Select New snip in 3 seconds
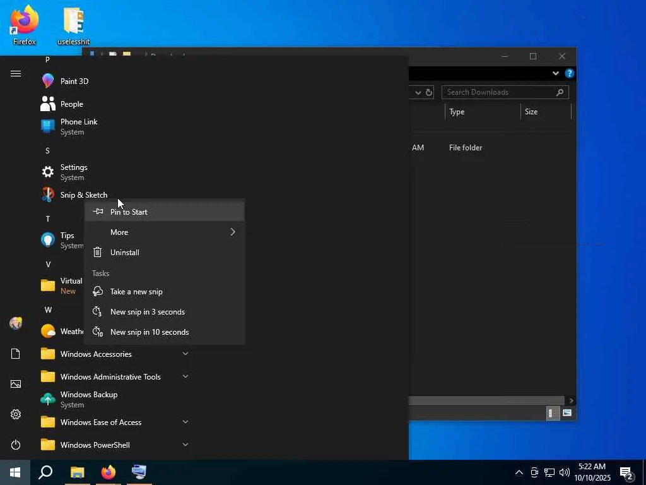Viewport: 646px width, 485px height. [165, 312]
